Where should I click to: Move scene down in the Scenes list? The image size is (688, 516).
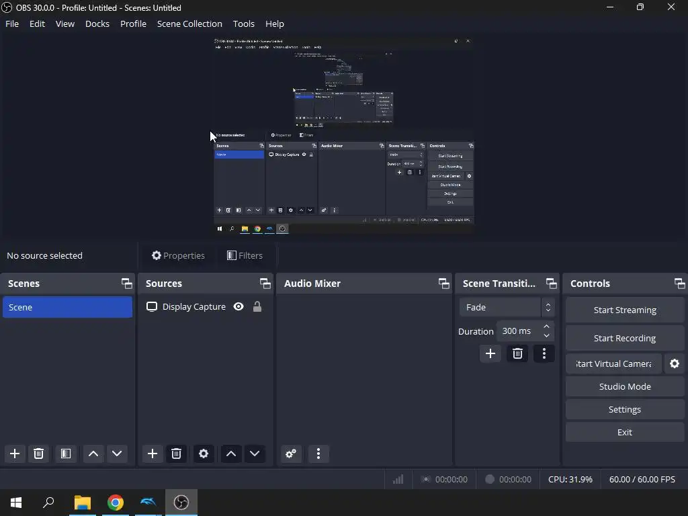tap(117, 454)
